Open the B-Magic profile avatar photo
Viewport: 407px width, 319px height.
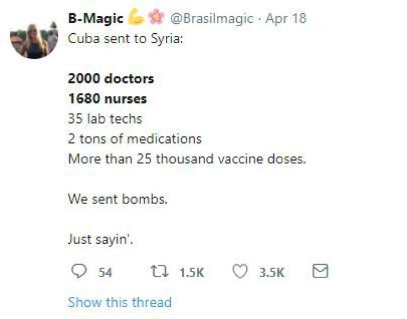(34, 38)
